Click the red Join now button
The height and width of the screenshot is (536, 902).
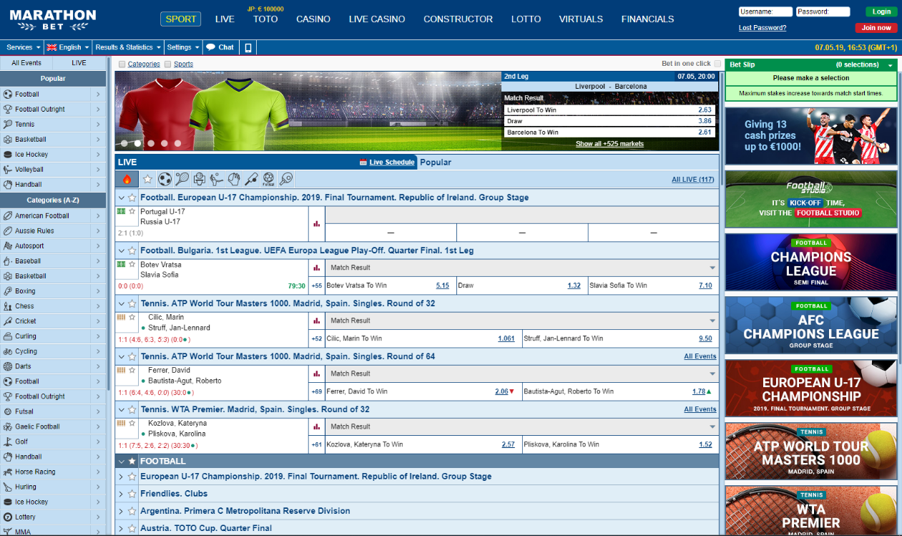pyautogui.click(x=876, y=28)
